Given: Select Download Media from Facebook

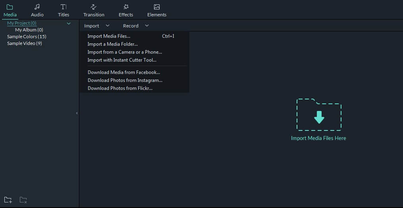Looking at the screenshot, I should [x=123, y=72].
